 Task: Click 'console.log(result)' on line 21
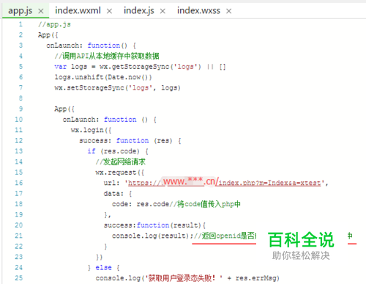click(x=151, y=236)
